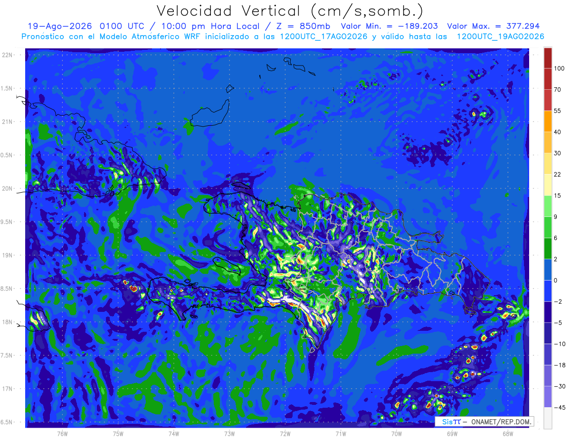
Task: Click the red swatch between 70 and 100
Action: coord(548,79)
